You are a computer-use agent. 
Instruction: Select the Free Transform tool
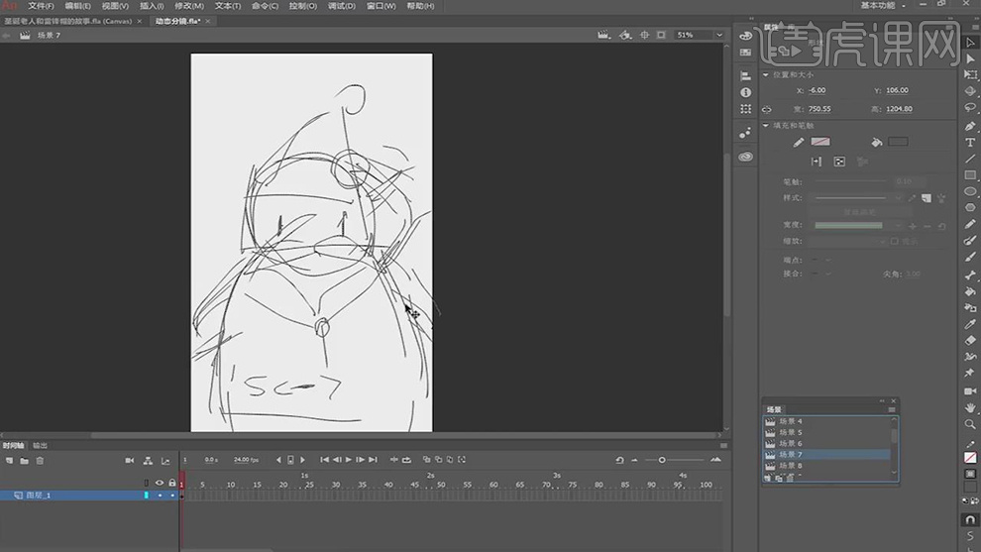(x=970, y=74)
